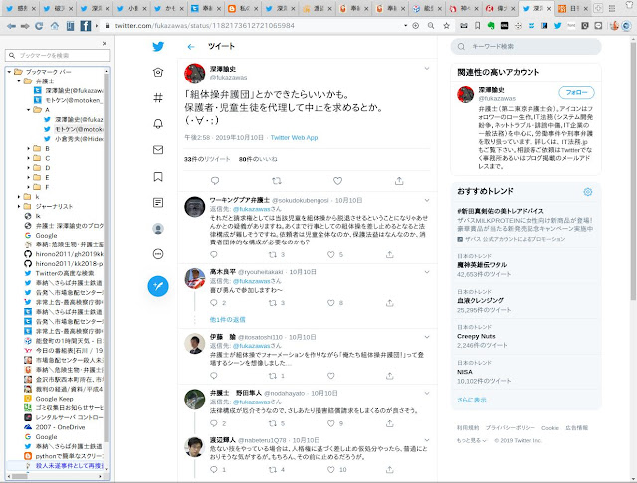Click the Twitter extension icon in toolbar
The image size is (637, 483).
pos(557,26)
